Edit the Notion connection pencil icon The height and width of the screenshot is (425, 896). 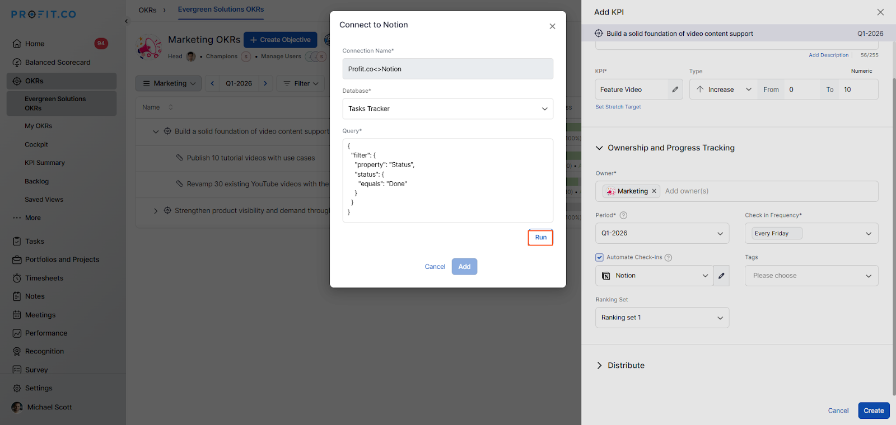coord(721,276)
